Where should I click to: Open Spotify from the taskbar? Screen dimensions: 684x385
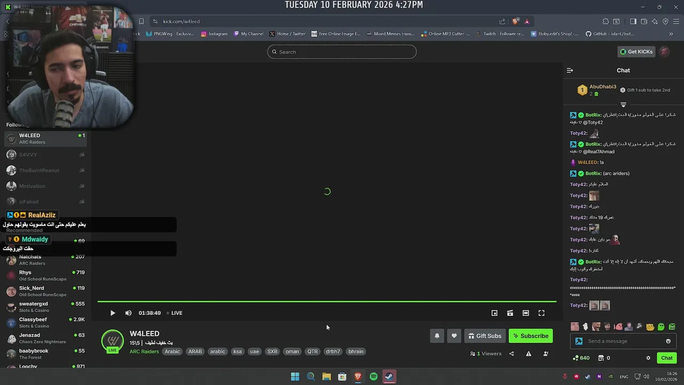pyautogui.click(x=374, y=376)
